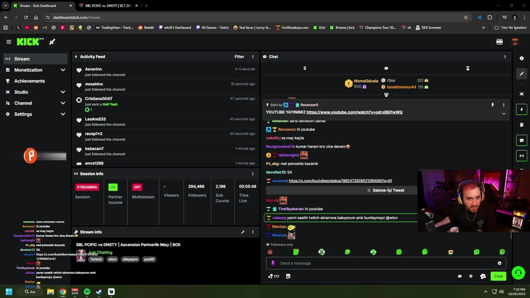Click the Turkish tag in Stream info

coord(96,260)
